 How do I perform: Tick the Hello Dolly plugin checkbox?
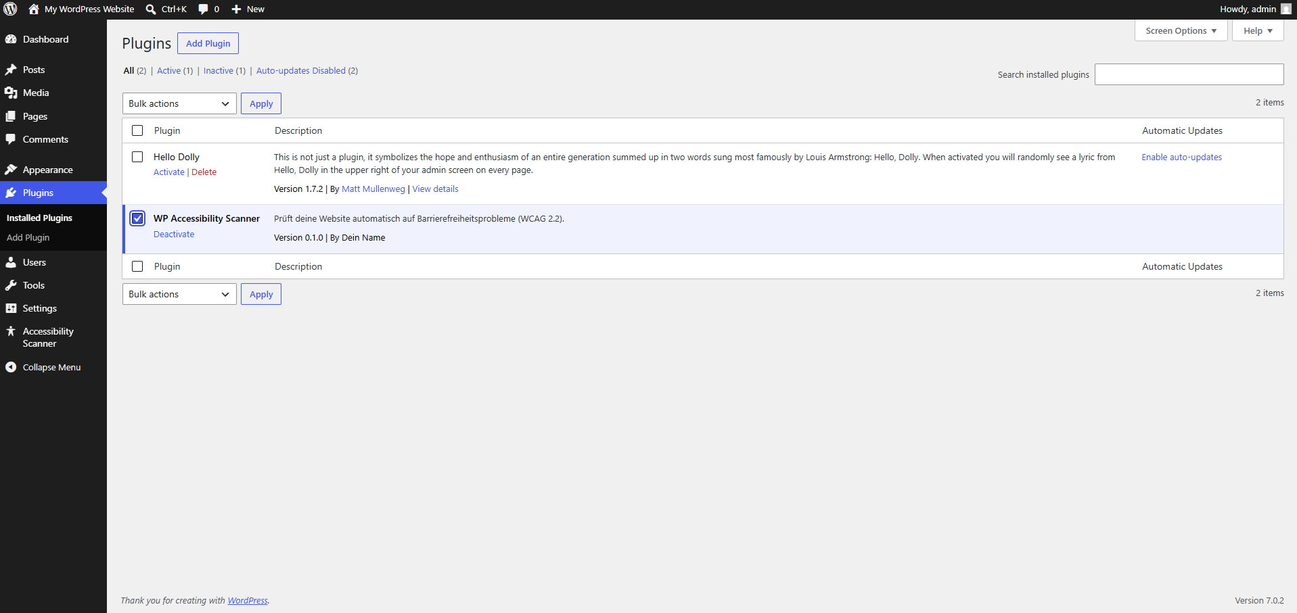coord(137,157)
